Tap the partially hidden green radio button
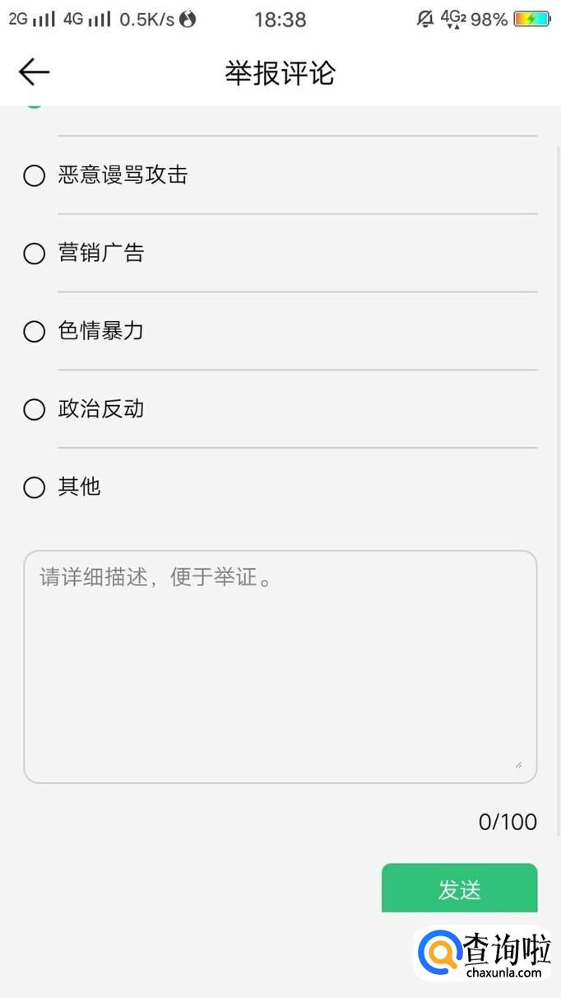The image size is (561, 998). pos(34,105)
